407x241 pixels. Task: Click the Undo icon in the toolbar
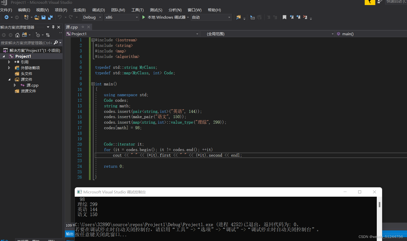click(x=60, y=17)
